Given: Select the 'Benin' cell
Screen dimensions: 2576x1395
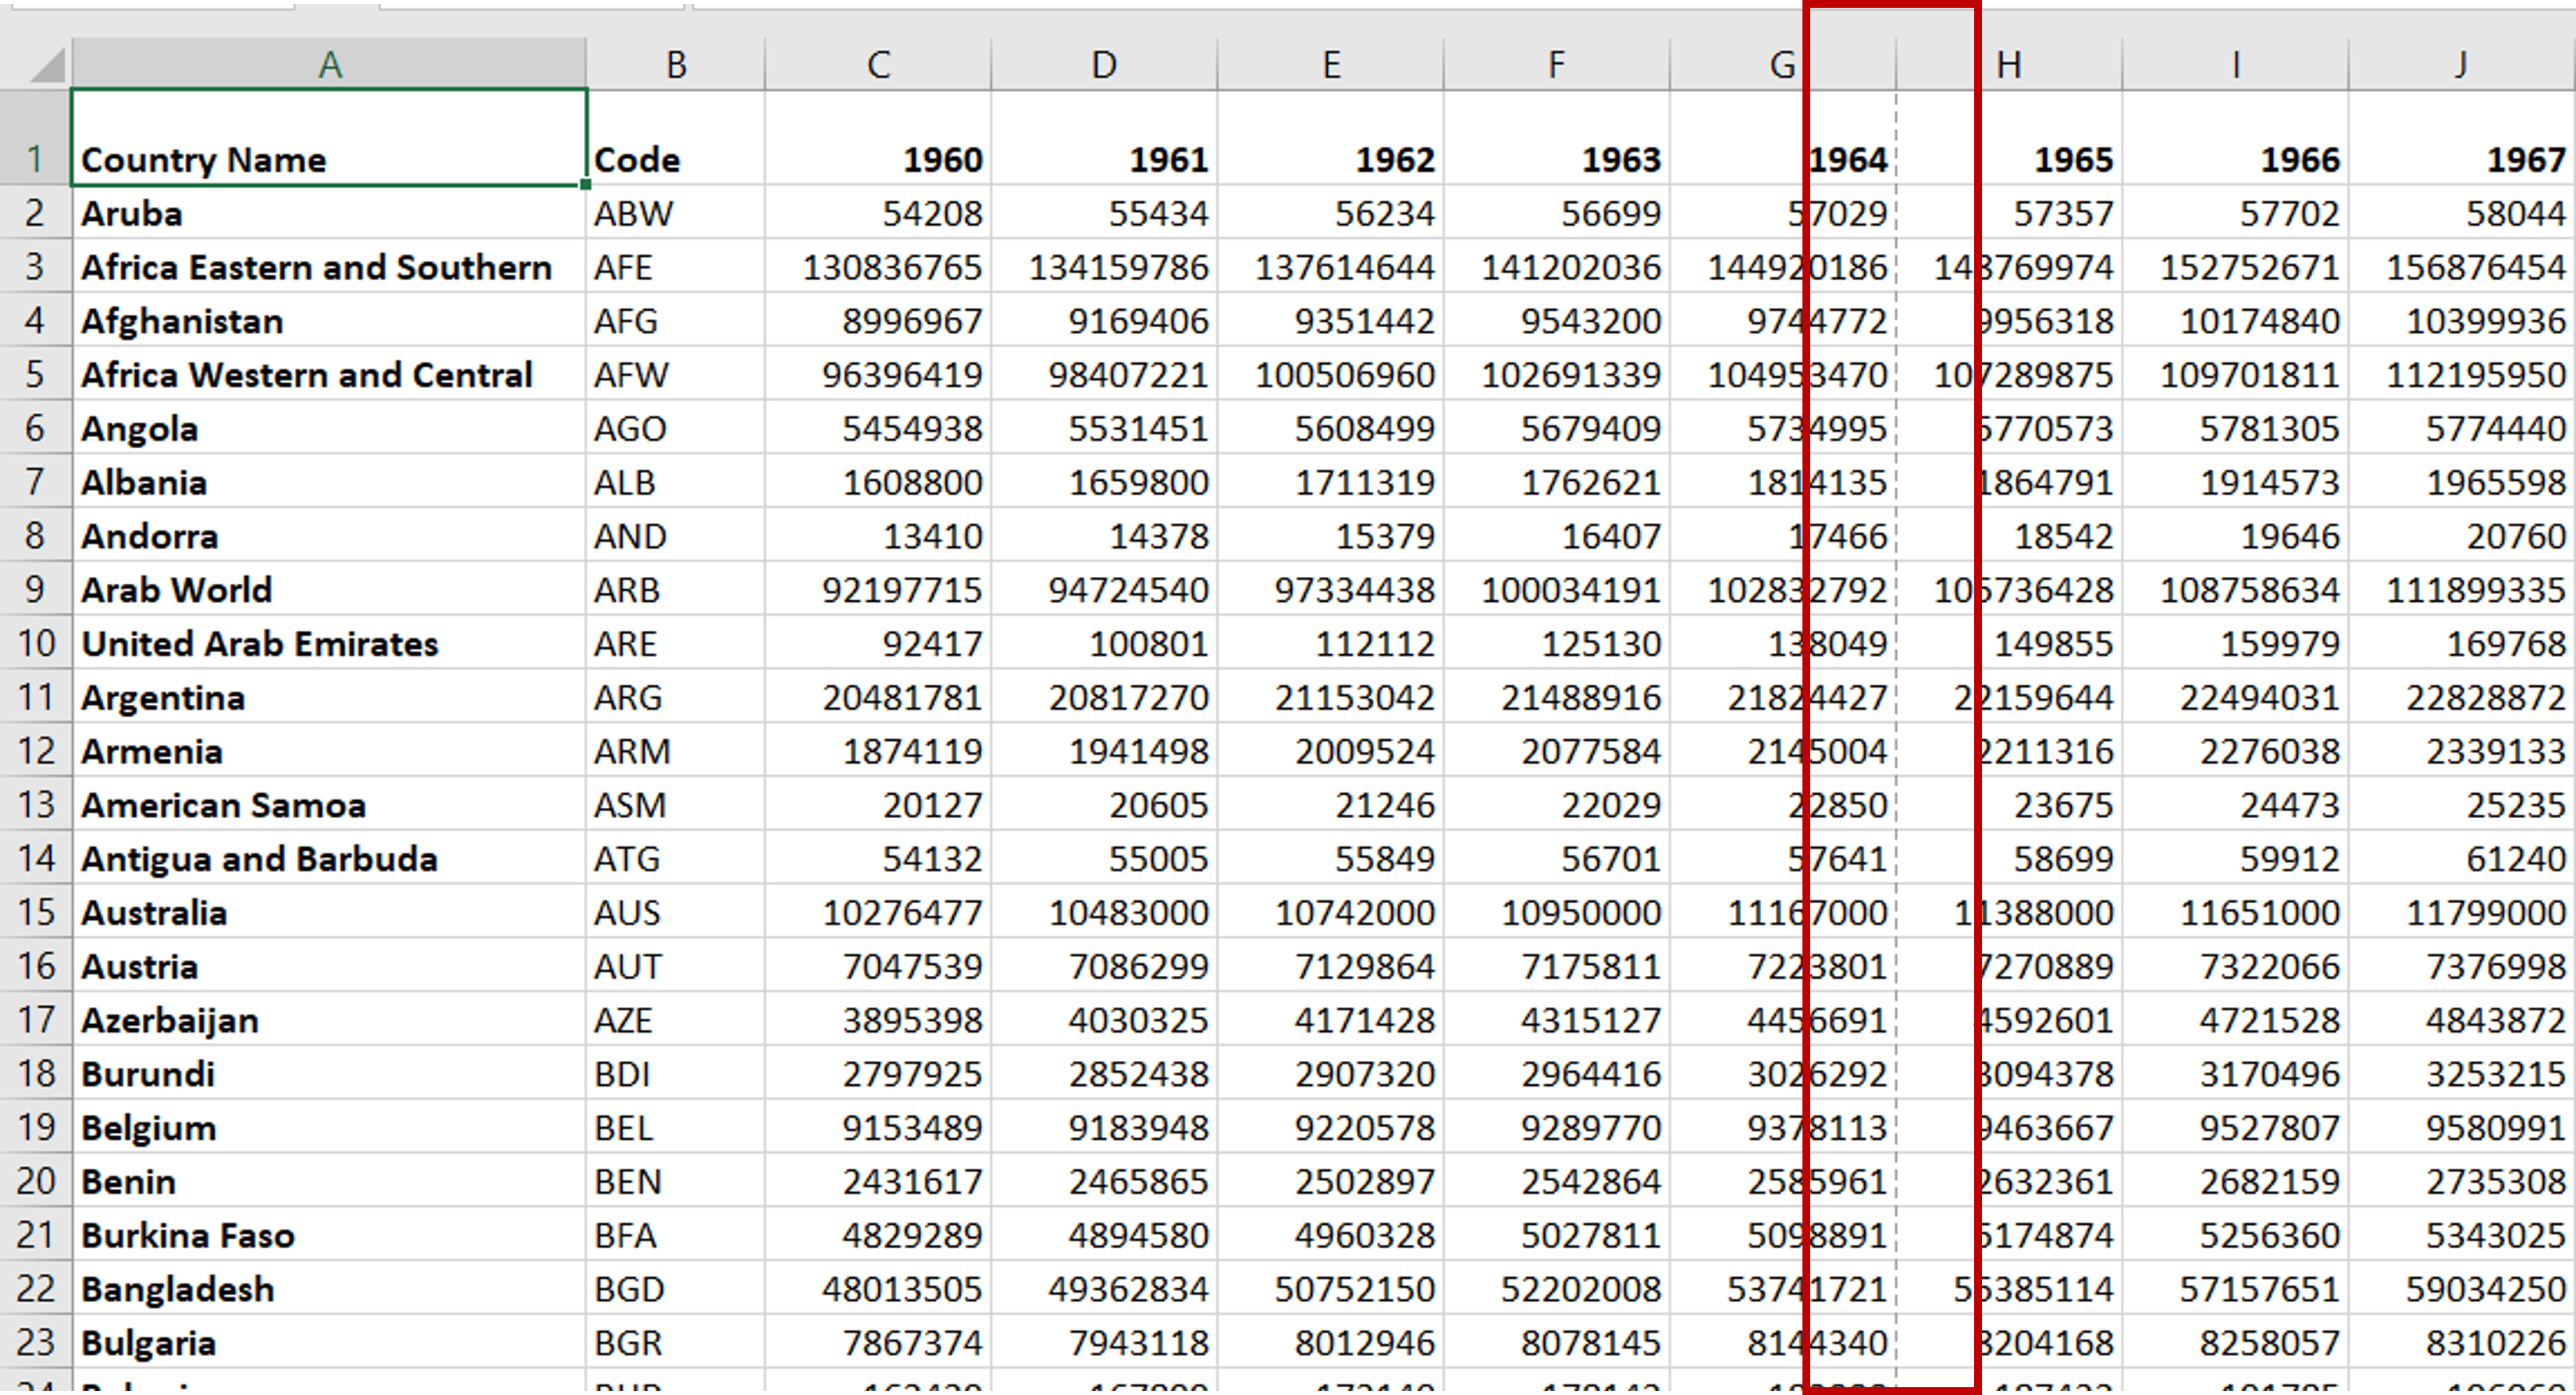Looking at the screenshot, I should click(329, 1181).
